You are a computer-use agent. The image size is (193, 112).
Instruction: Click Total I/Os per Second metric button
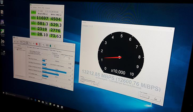click(x=35, y=59)
